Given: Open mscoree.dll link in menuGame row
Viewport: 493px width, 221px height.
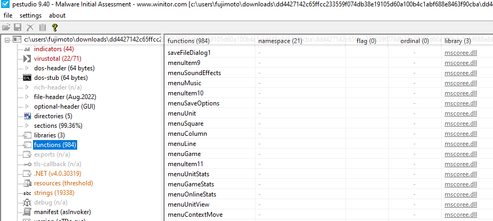Looking at the screenshot, I should (x=461, y=154).
